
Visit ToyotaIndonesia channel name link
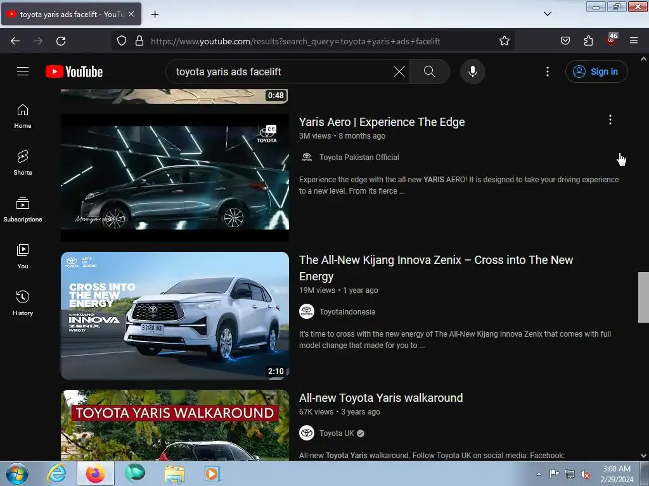click(x=347, y=311)
